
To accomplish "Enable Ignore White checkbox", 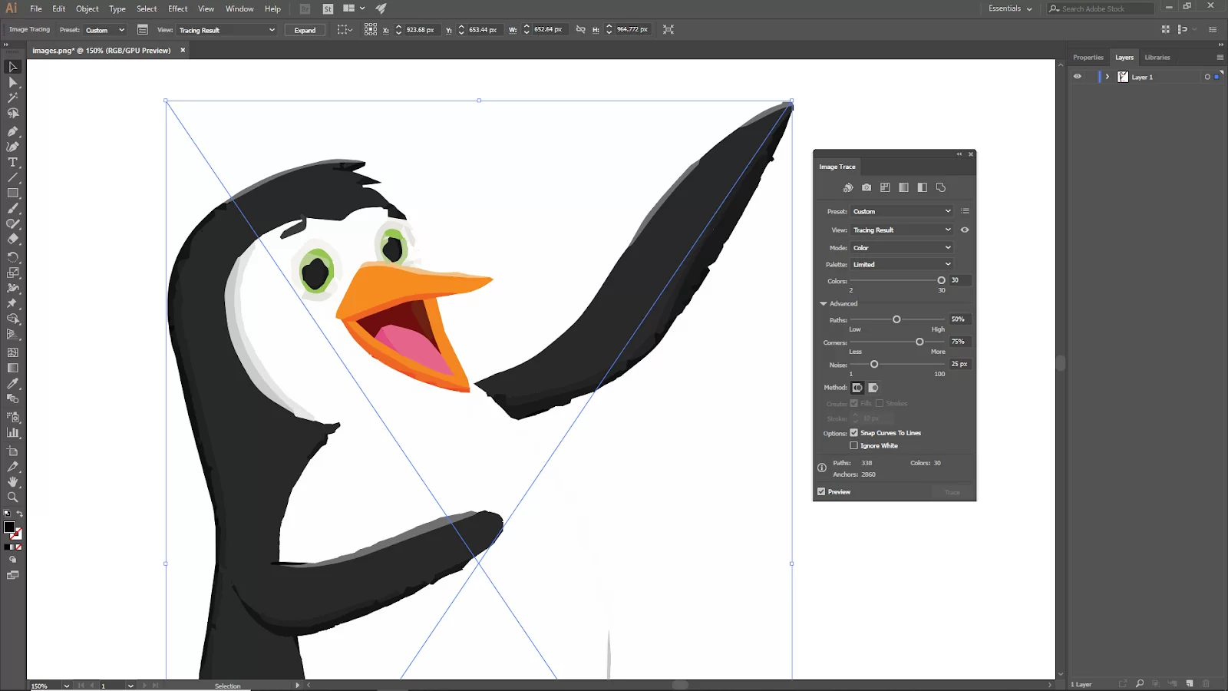I will point(853,445).
